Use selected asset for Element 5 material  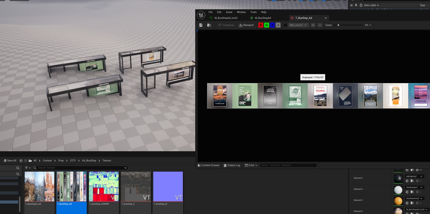[407, 203]
